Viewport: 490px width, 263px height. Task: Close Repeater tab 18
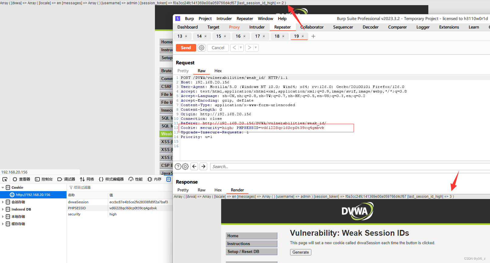pyautogui.click(x=283, y=36)
